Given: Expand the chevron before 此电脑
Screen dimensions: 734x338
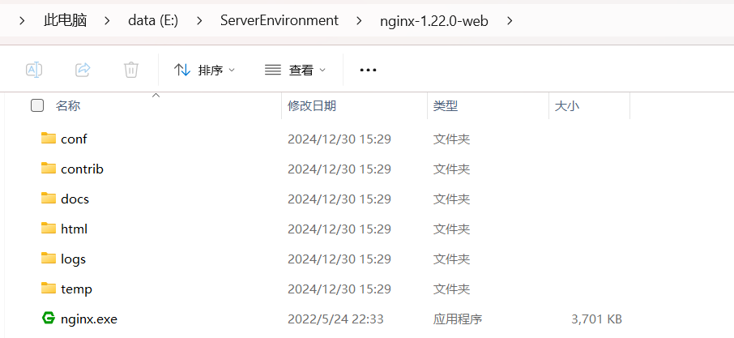Looking at the screenshot, I should pyautogui.click(x=22, y=20).
